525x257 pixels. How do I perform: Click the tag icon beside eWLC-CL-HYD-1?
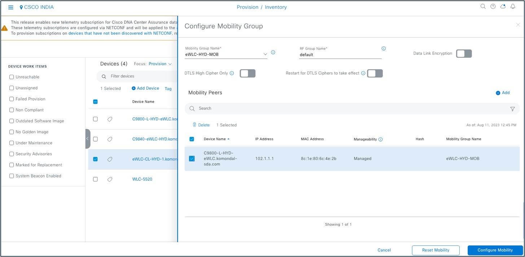point(110,159)
